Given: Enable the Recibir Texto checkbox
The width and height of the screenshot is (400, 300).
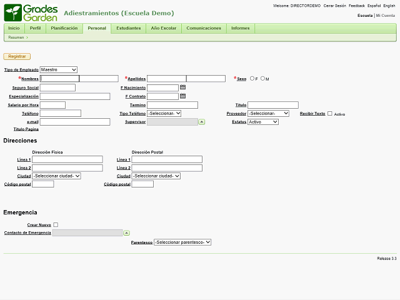Looking at the screenshot, I should 330,114.
